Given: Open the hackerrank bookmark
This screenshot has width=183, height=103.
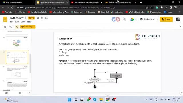Looking at the screenshot, I should pos(77,12).
